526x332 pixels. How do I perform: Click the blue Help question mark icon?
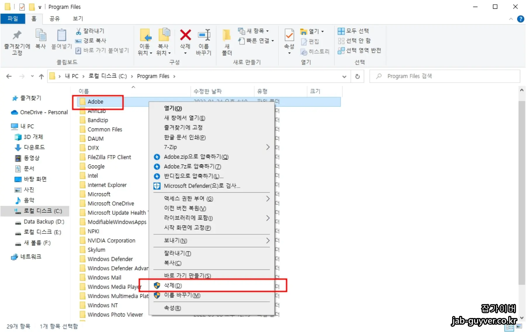tap(520, 19)
